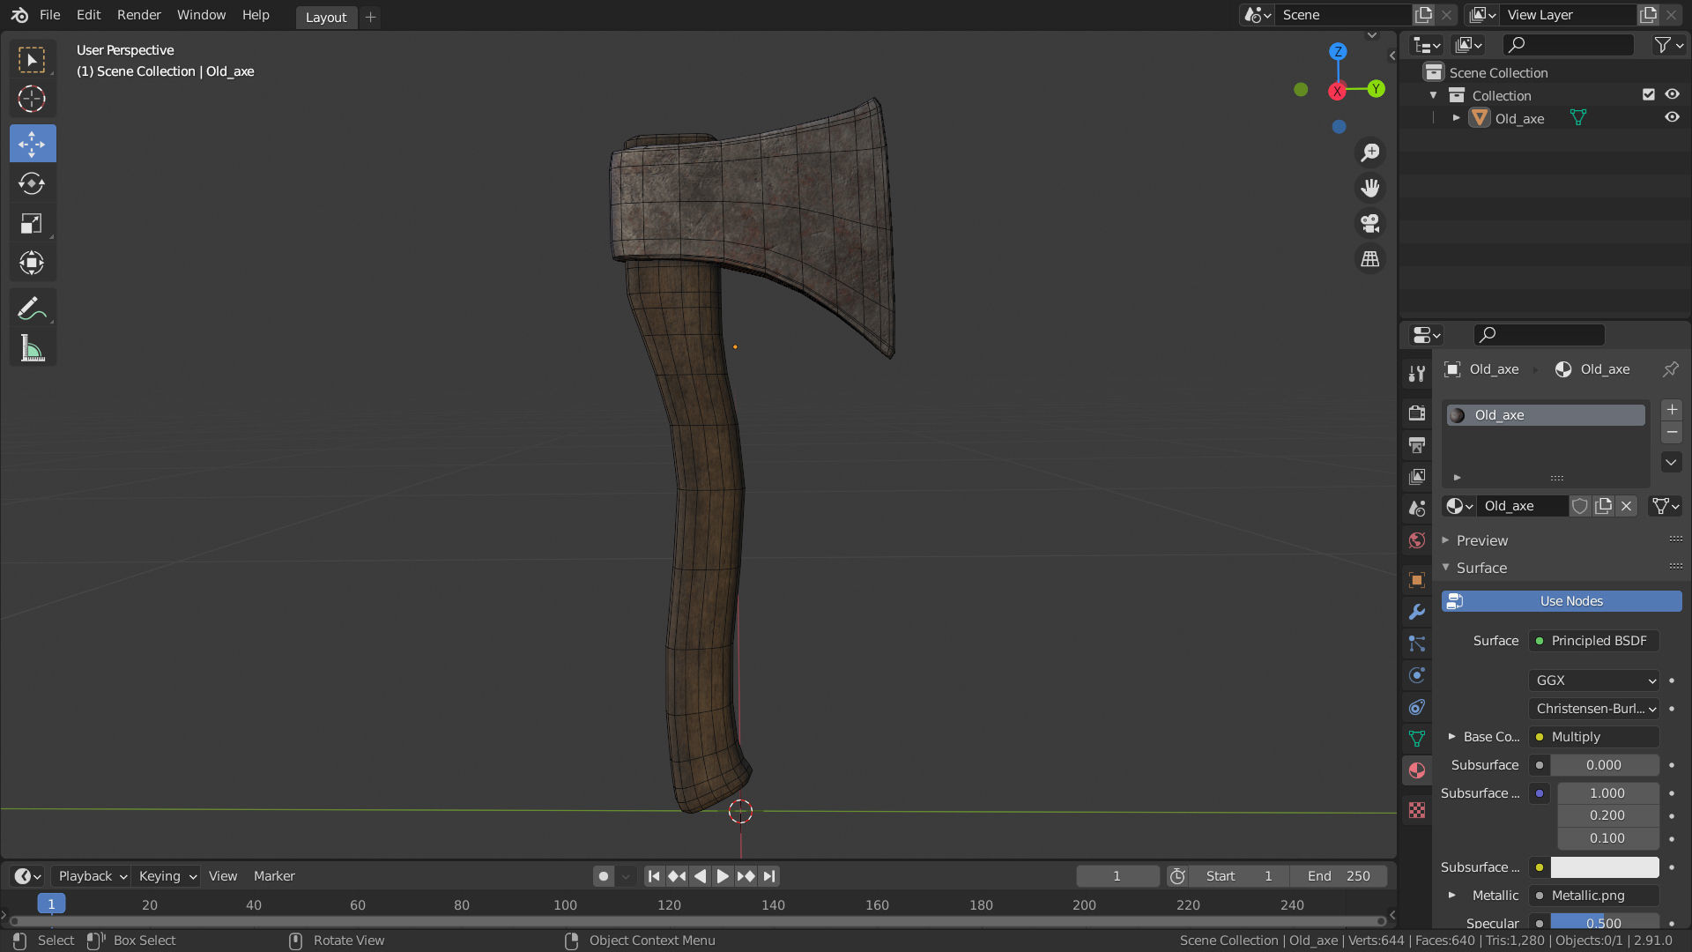
Task: Toggle Collection exclude checkbox in outliner
Action: (x=1648, y=94)
